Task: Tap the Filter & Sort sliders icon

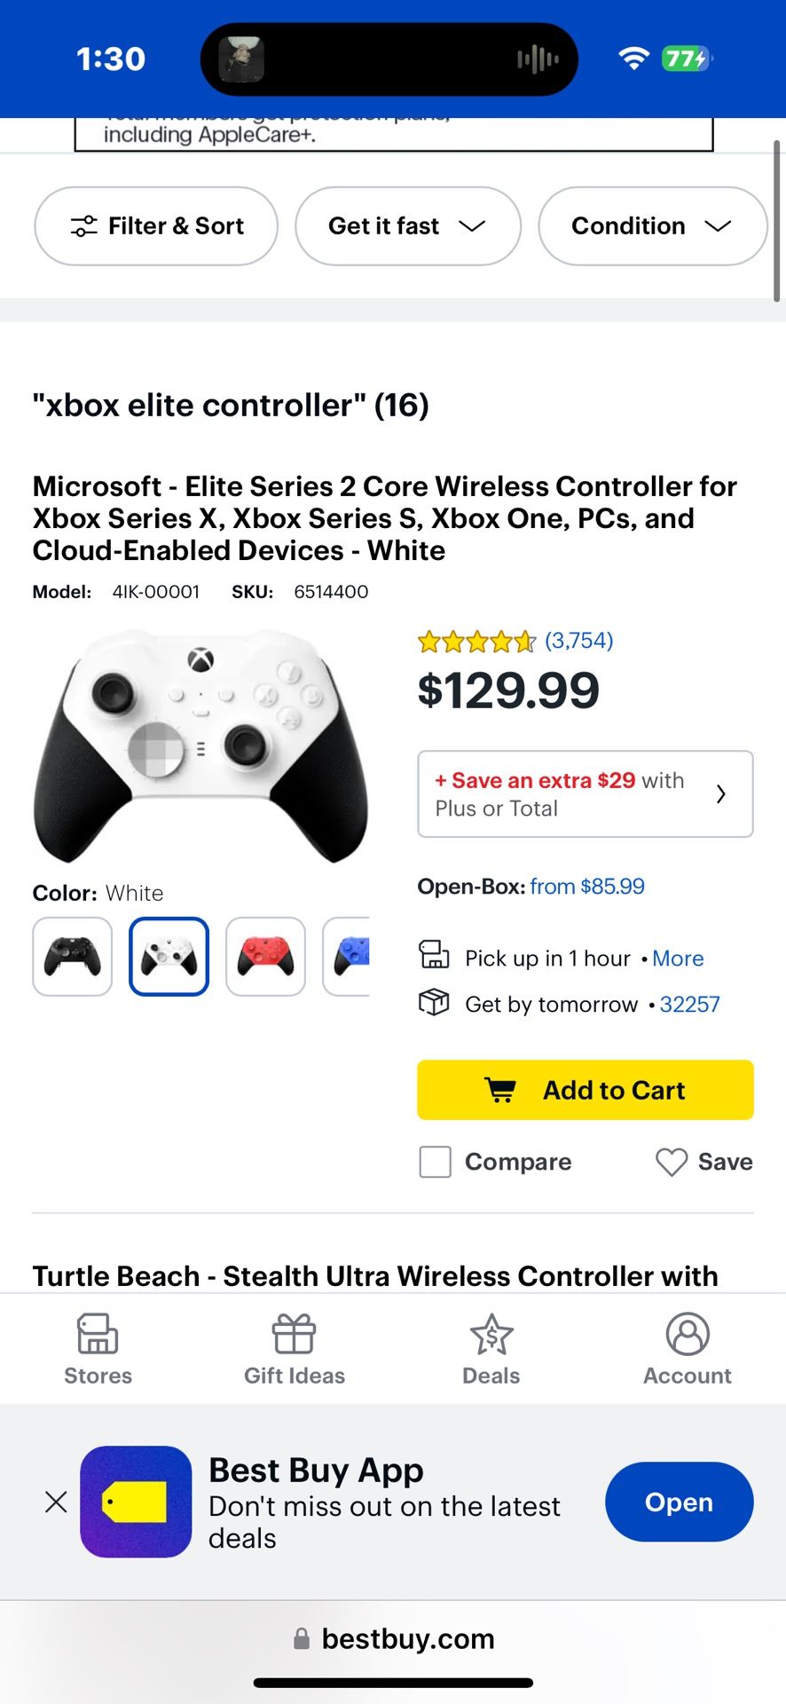Action: [84, 226]
